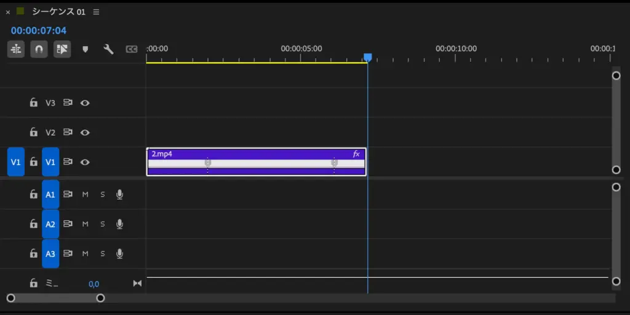Viewport: 630px width, 315px height.
Task: Click the fx badge on 2.mp4 clip
Action: 356,154
